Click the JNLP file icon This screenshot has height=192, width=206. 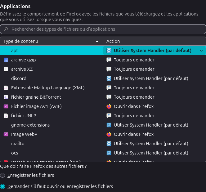[6, 116]
